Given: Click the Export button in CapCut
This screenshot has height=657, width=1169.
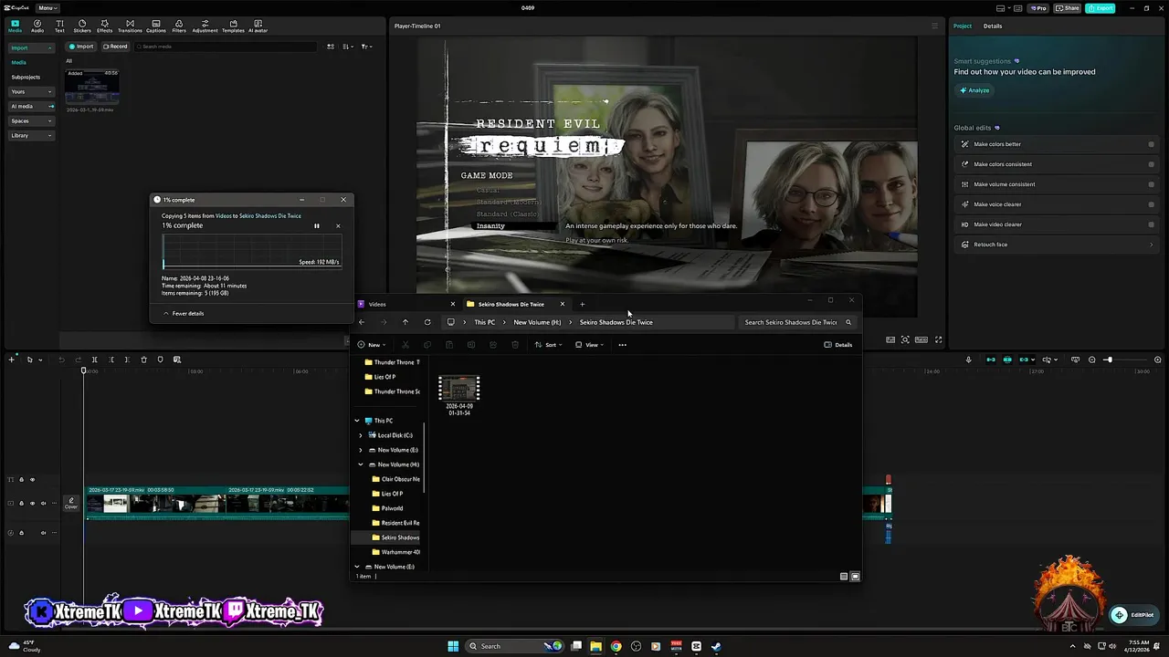Looking at the screenshot, I should 1101,8.
